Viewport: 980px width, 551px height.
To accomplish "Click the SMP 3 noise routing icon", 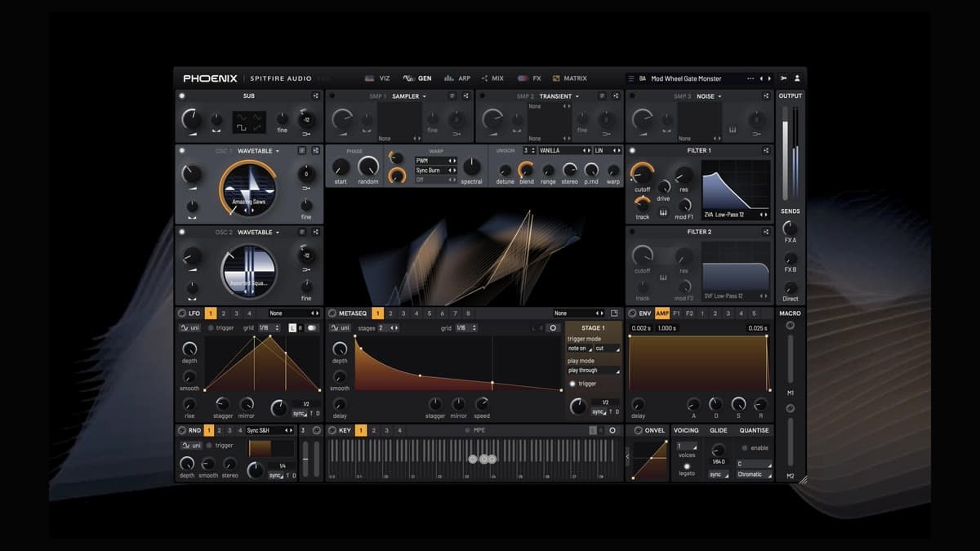I will (765, 96).
